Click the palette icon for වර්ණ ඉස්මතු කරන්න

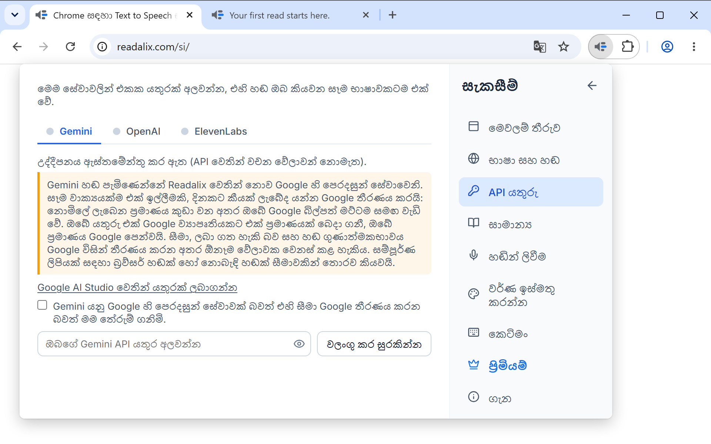473,294
